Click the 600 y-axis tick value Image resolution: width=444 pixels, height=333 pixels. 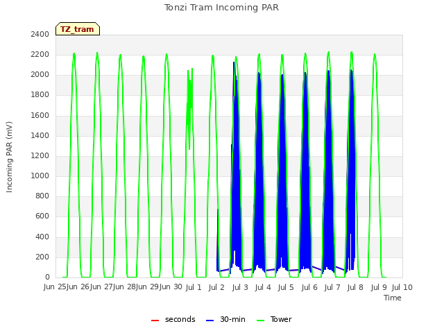pyautogui.click(x=42, y=216)
